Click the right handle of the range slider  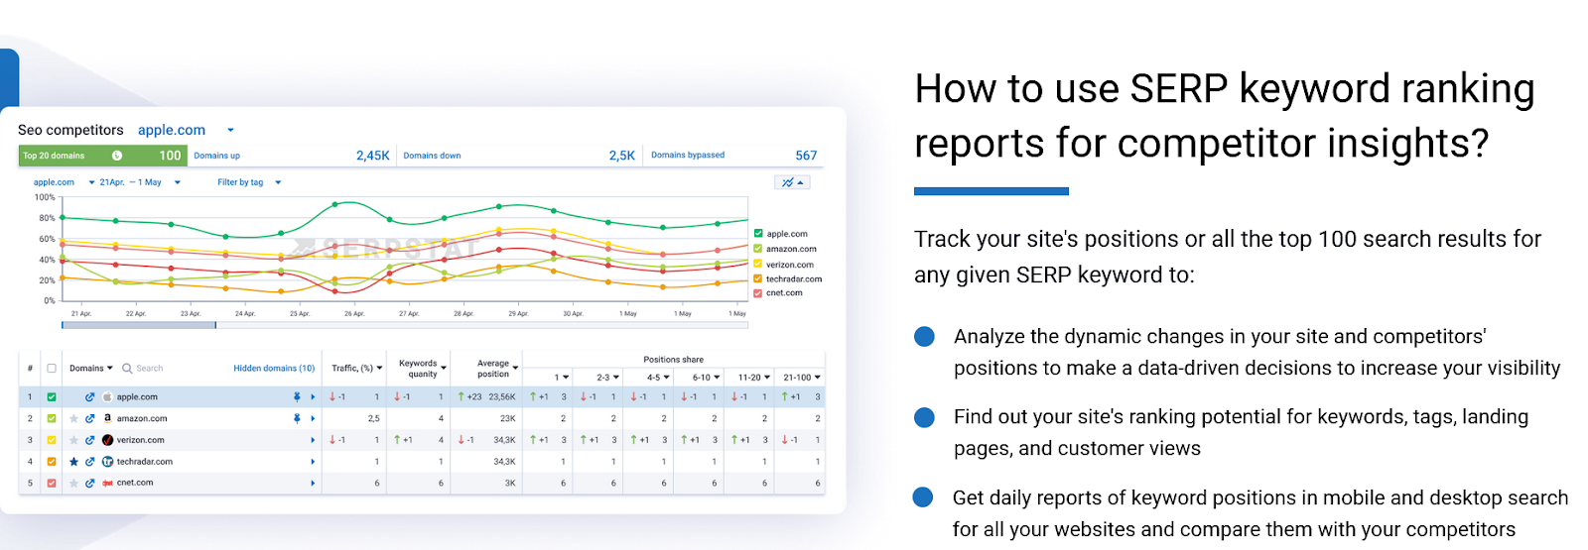(x=215, y=325)
